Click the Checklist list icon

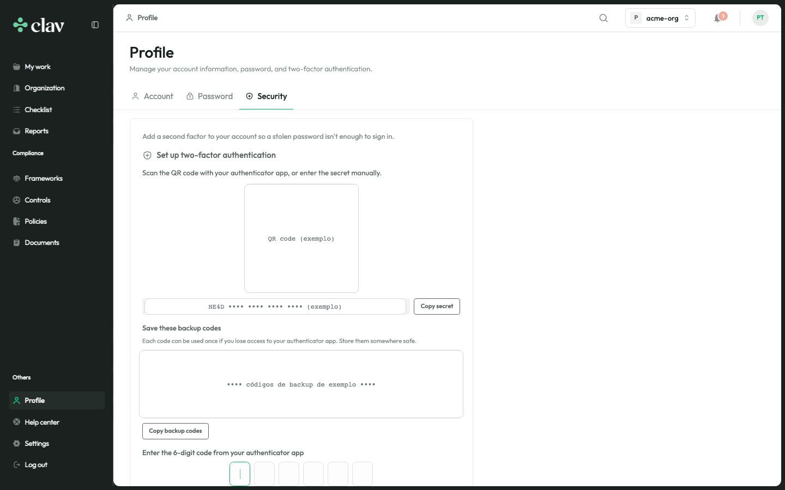click(x=16, y=110)
